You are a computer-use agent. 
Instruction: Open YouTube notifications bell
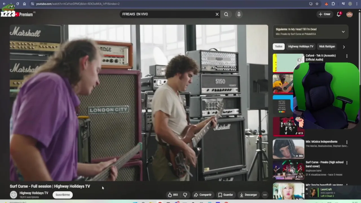[339, 14]
